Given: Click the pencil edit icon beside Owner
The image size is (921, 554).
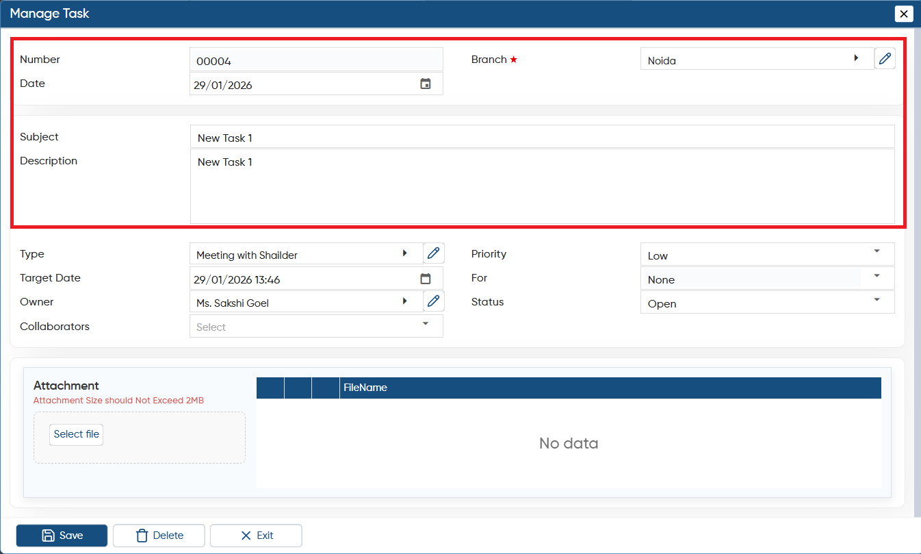Looking at the screenshot, I should 433,301.
